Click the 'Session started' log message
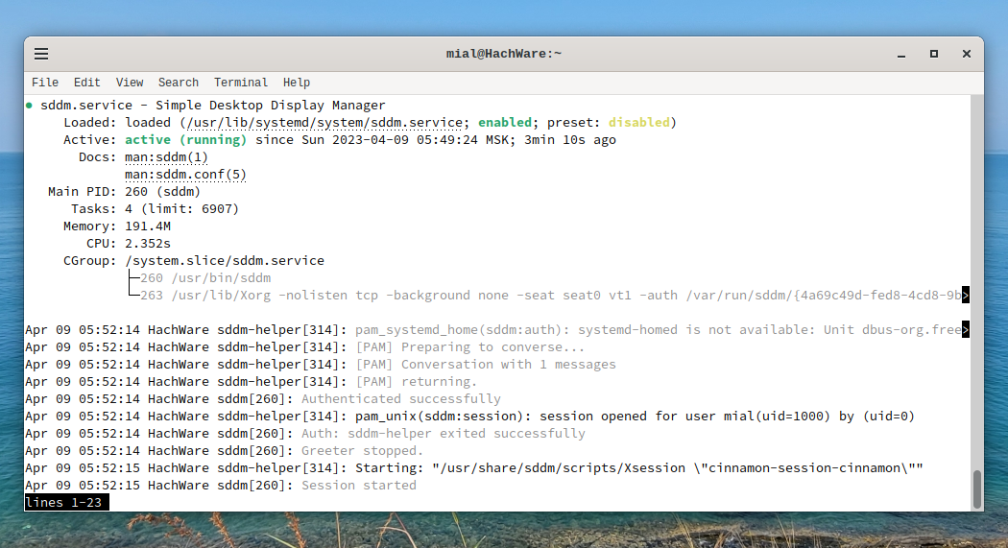This screenshot has width=1008, height=548. [x=359, y=486]
